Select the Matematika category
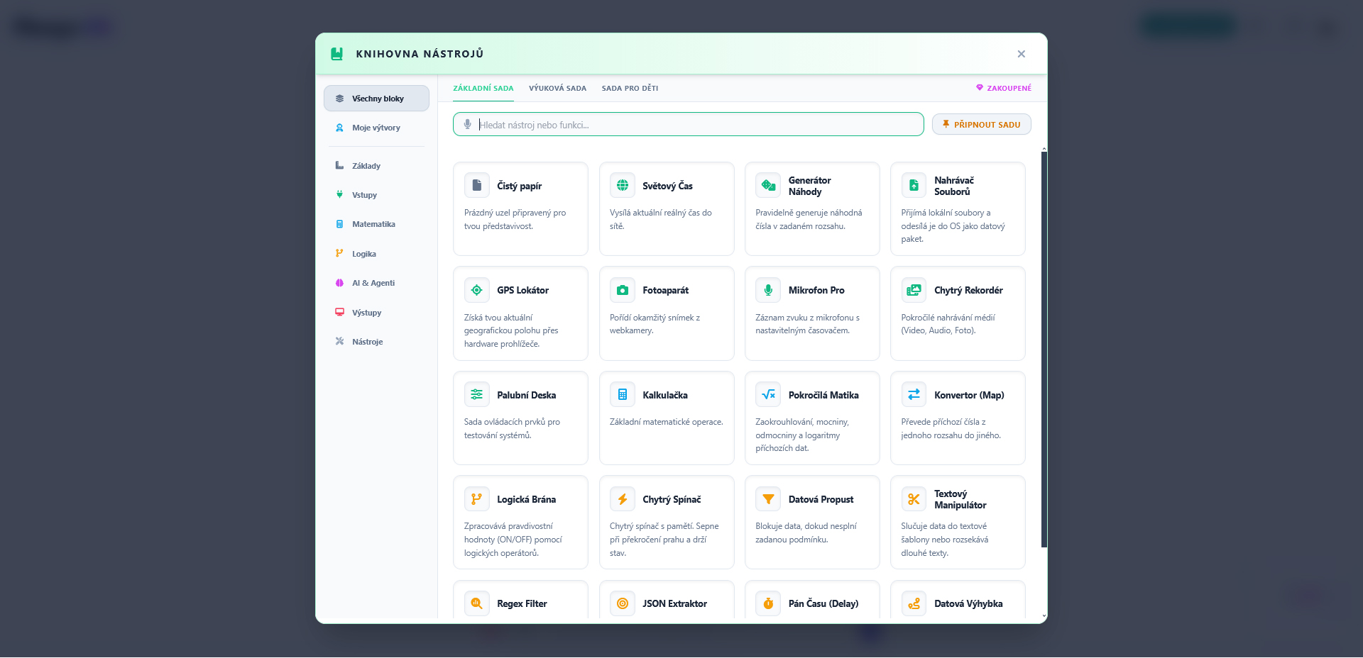The width and height of the screenshot is (1363, 658). coord(376,224)
